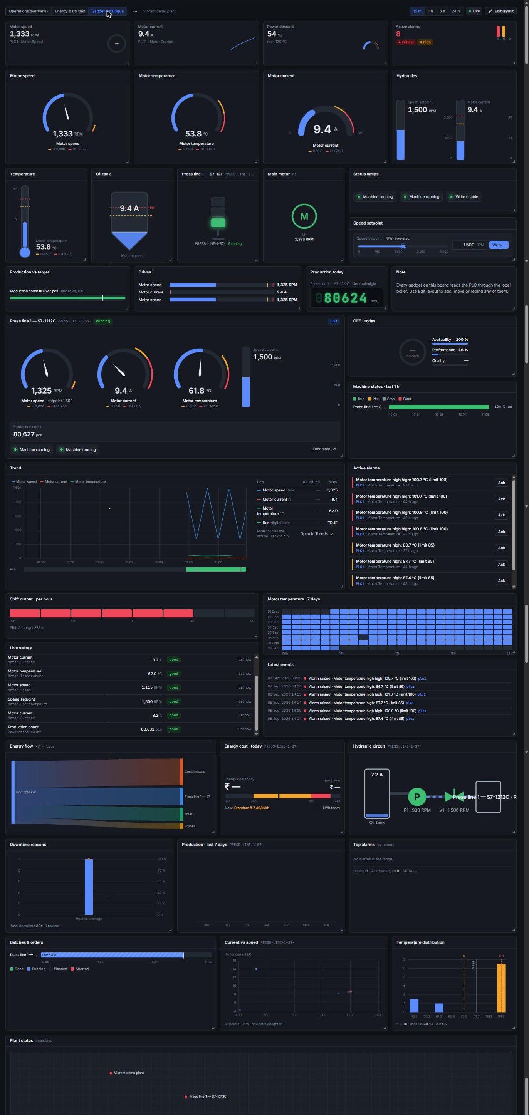
Task: Click the Run legend item in Machine states
Action: (x=358, y=399)
